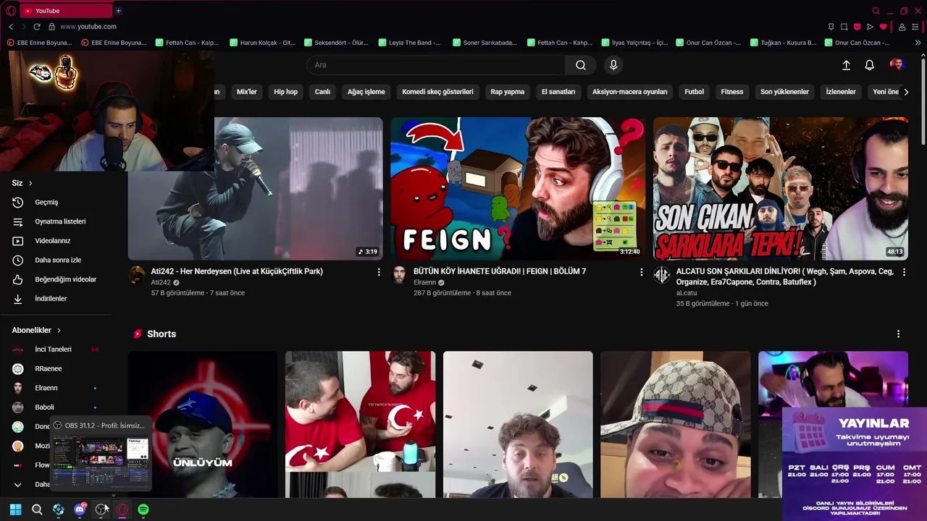
Task: Open Discord from the taskbar
Action: (x=80, y=509)
